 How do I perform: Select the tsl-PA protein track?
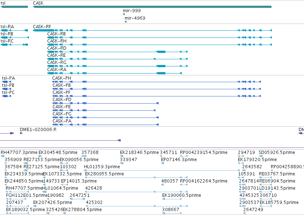(6, 82)
